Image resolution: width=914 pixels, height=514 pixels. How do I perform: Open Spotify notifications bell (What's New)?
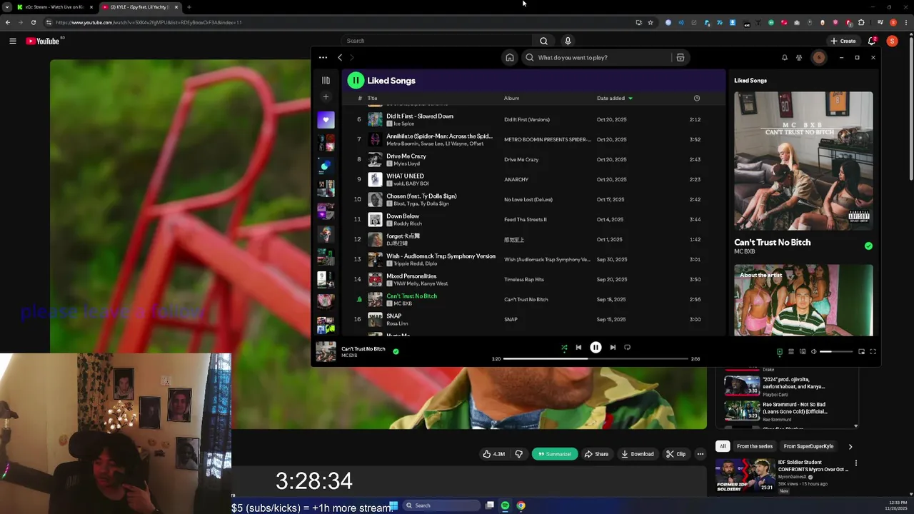[x=784, y=58]
